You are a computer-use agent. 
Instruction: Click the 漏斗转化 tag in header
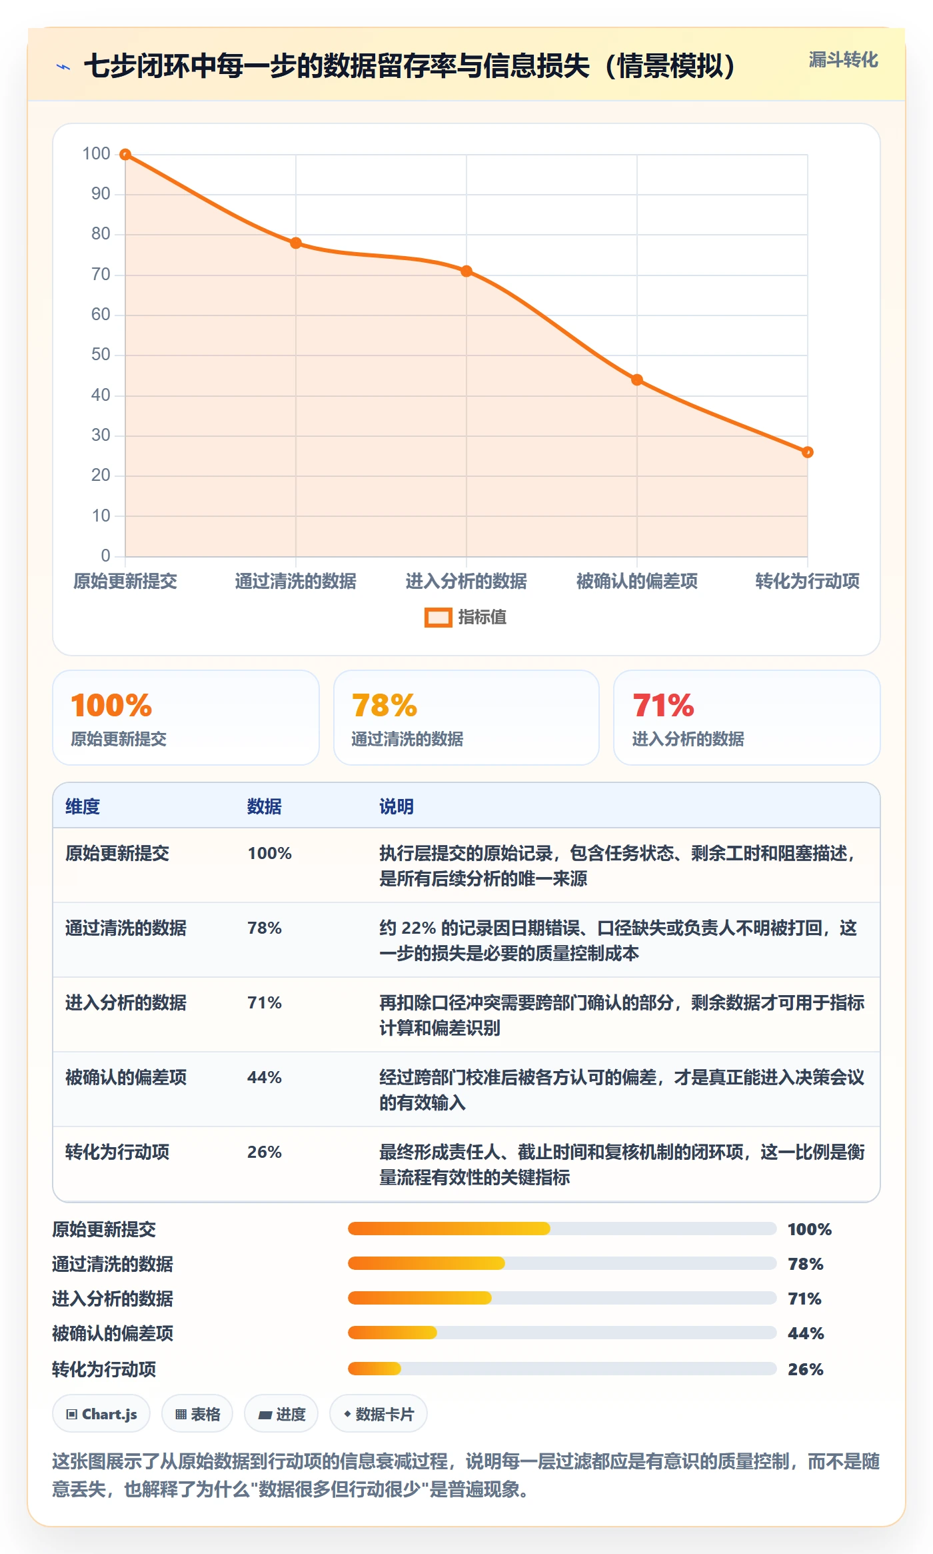(843, 60)
